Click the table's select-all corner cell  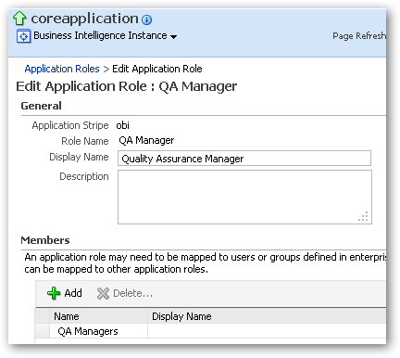click(43, 316)
